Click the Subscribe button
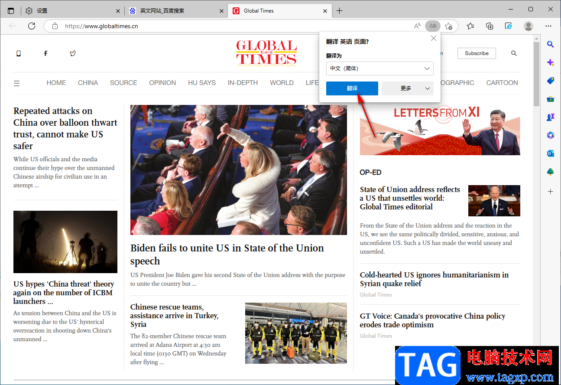561x385 pixels. 477,53
